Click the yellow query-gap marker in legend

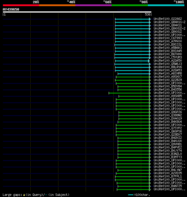pos(24,195)
